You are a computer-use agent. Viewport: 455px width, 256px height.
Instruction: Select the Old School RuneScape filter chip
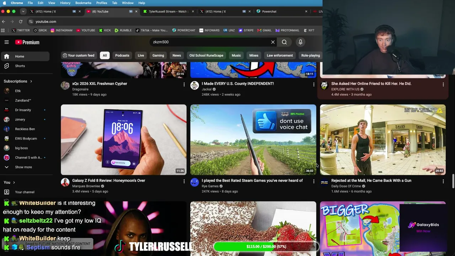(206, 55)
